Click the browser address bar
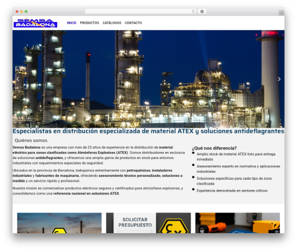Image resolution: width=297 pixels, height=251 pixels. coord(141,12)
